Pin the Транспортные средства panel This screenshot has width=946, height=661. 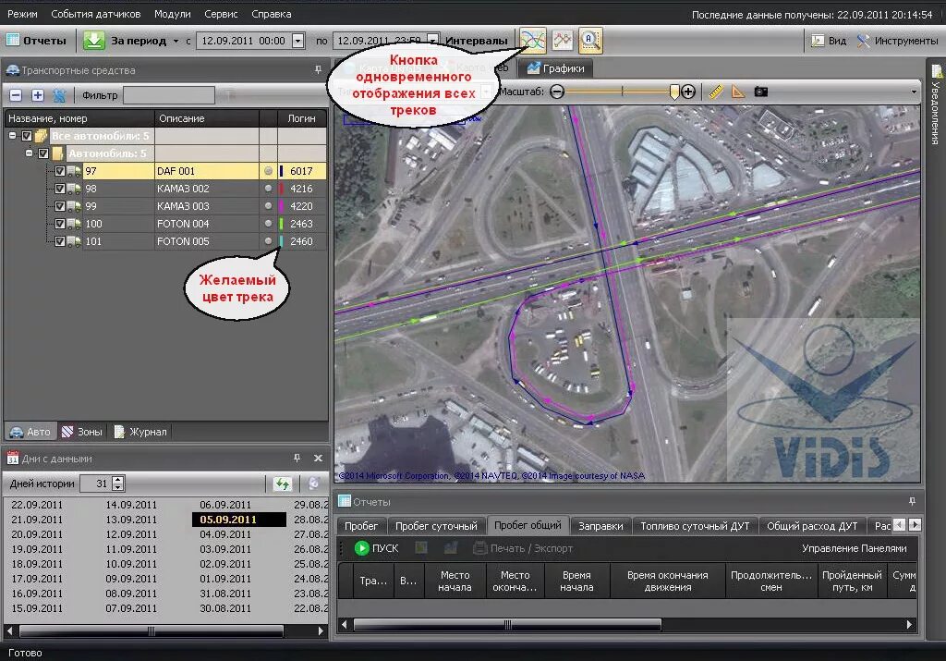coord(318,70)
